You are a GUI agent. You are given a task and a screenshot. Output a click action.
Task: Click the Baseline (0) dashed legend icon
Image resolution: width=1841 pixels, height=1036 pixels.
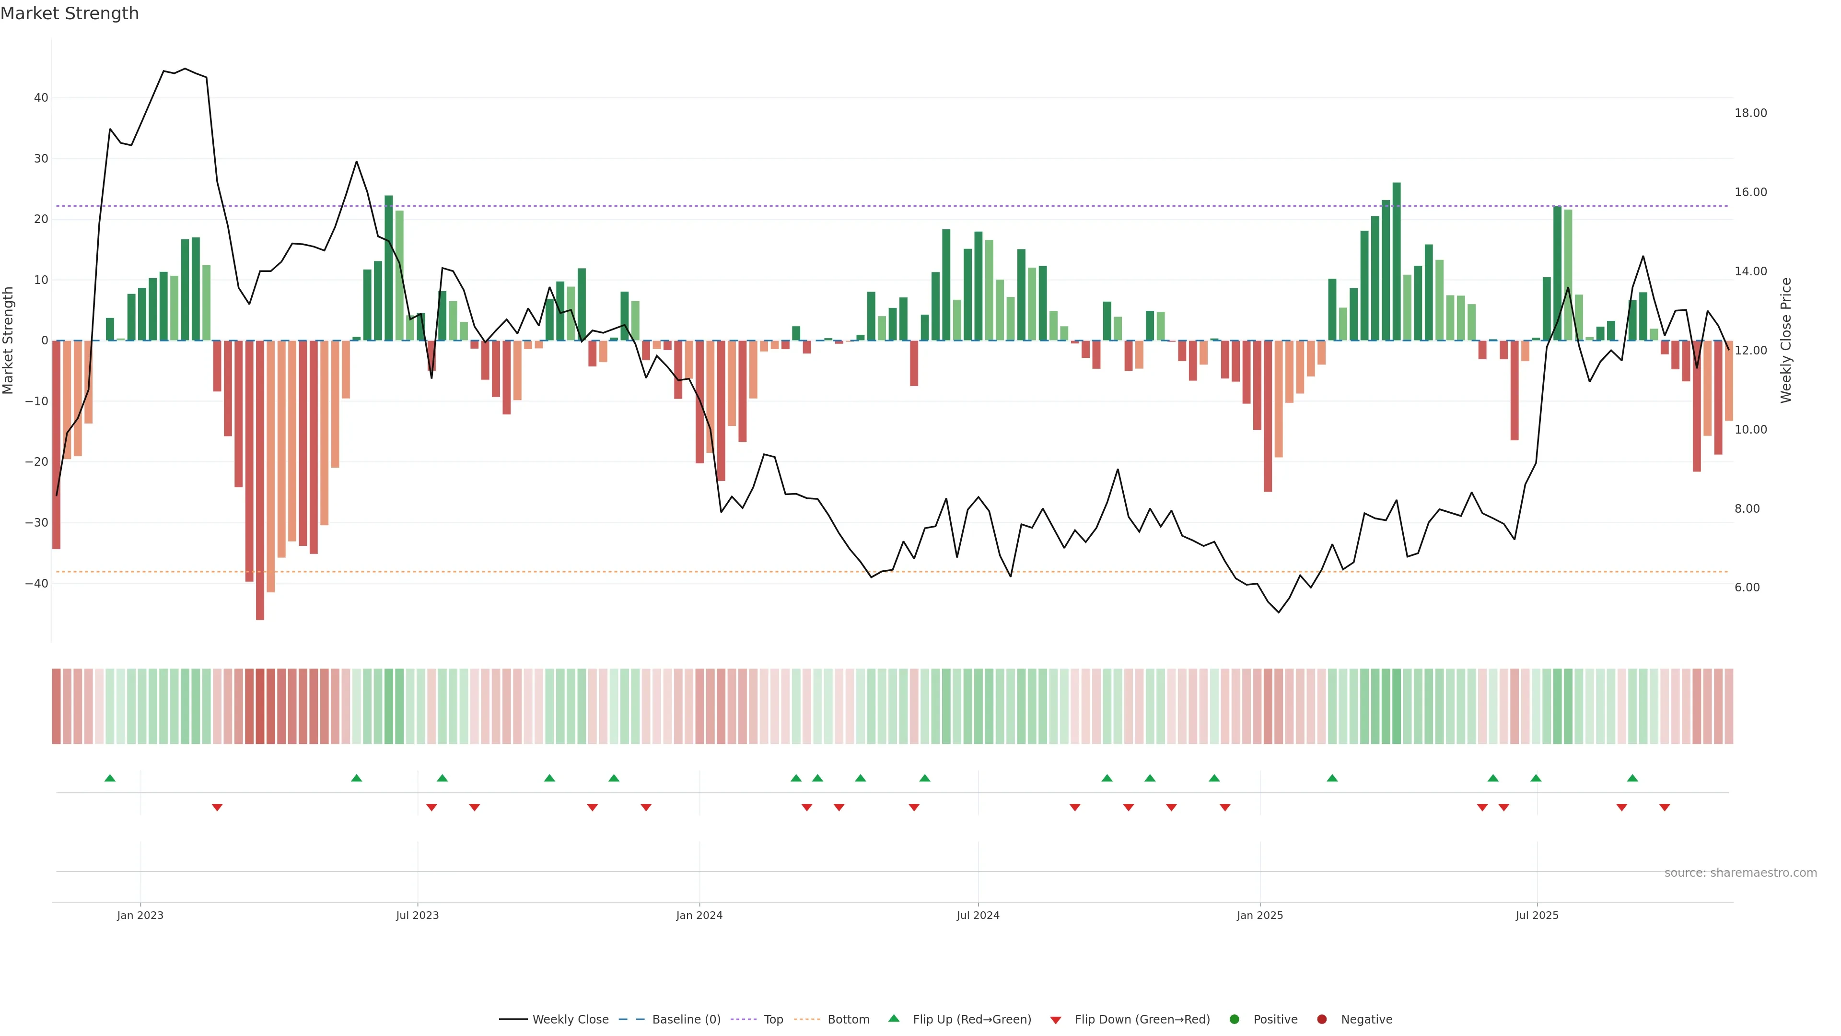click(x=631, y=1020)
